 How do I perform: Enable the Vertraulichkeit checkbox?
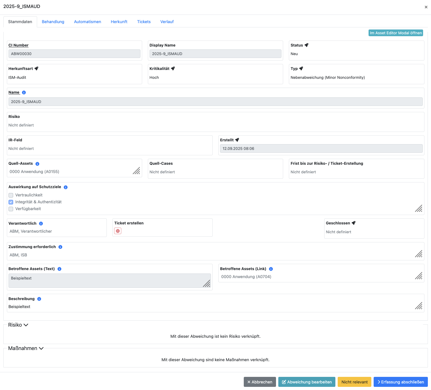11,195
